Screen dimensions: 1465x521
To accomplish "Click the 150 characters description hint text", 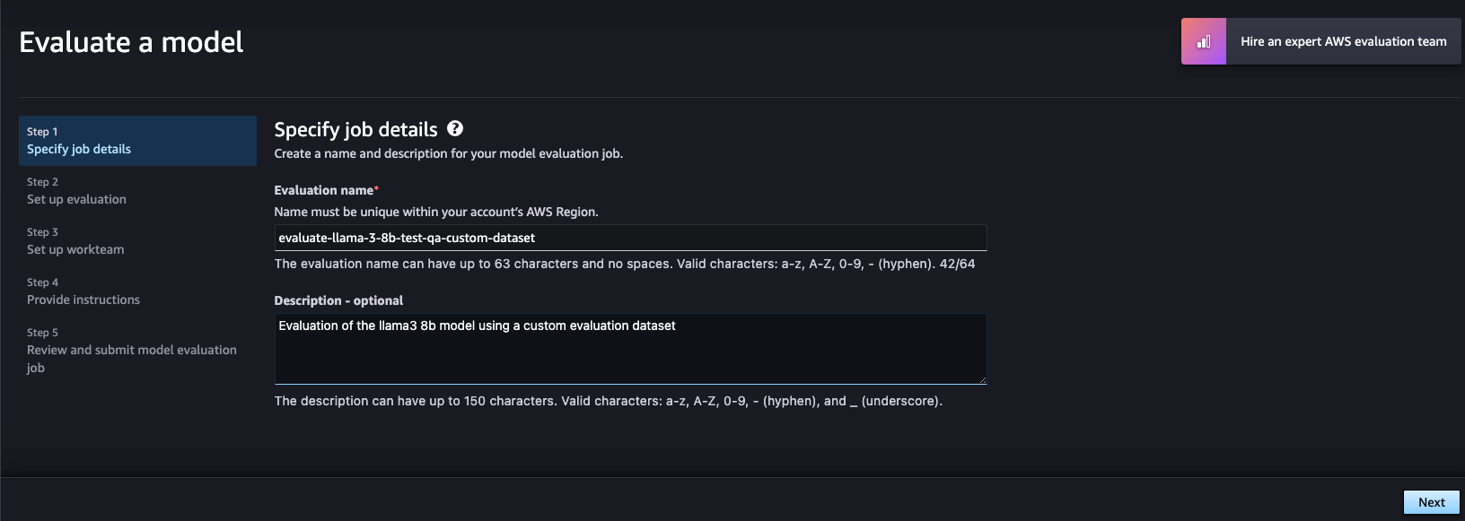I will point(608,401).
